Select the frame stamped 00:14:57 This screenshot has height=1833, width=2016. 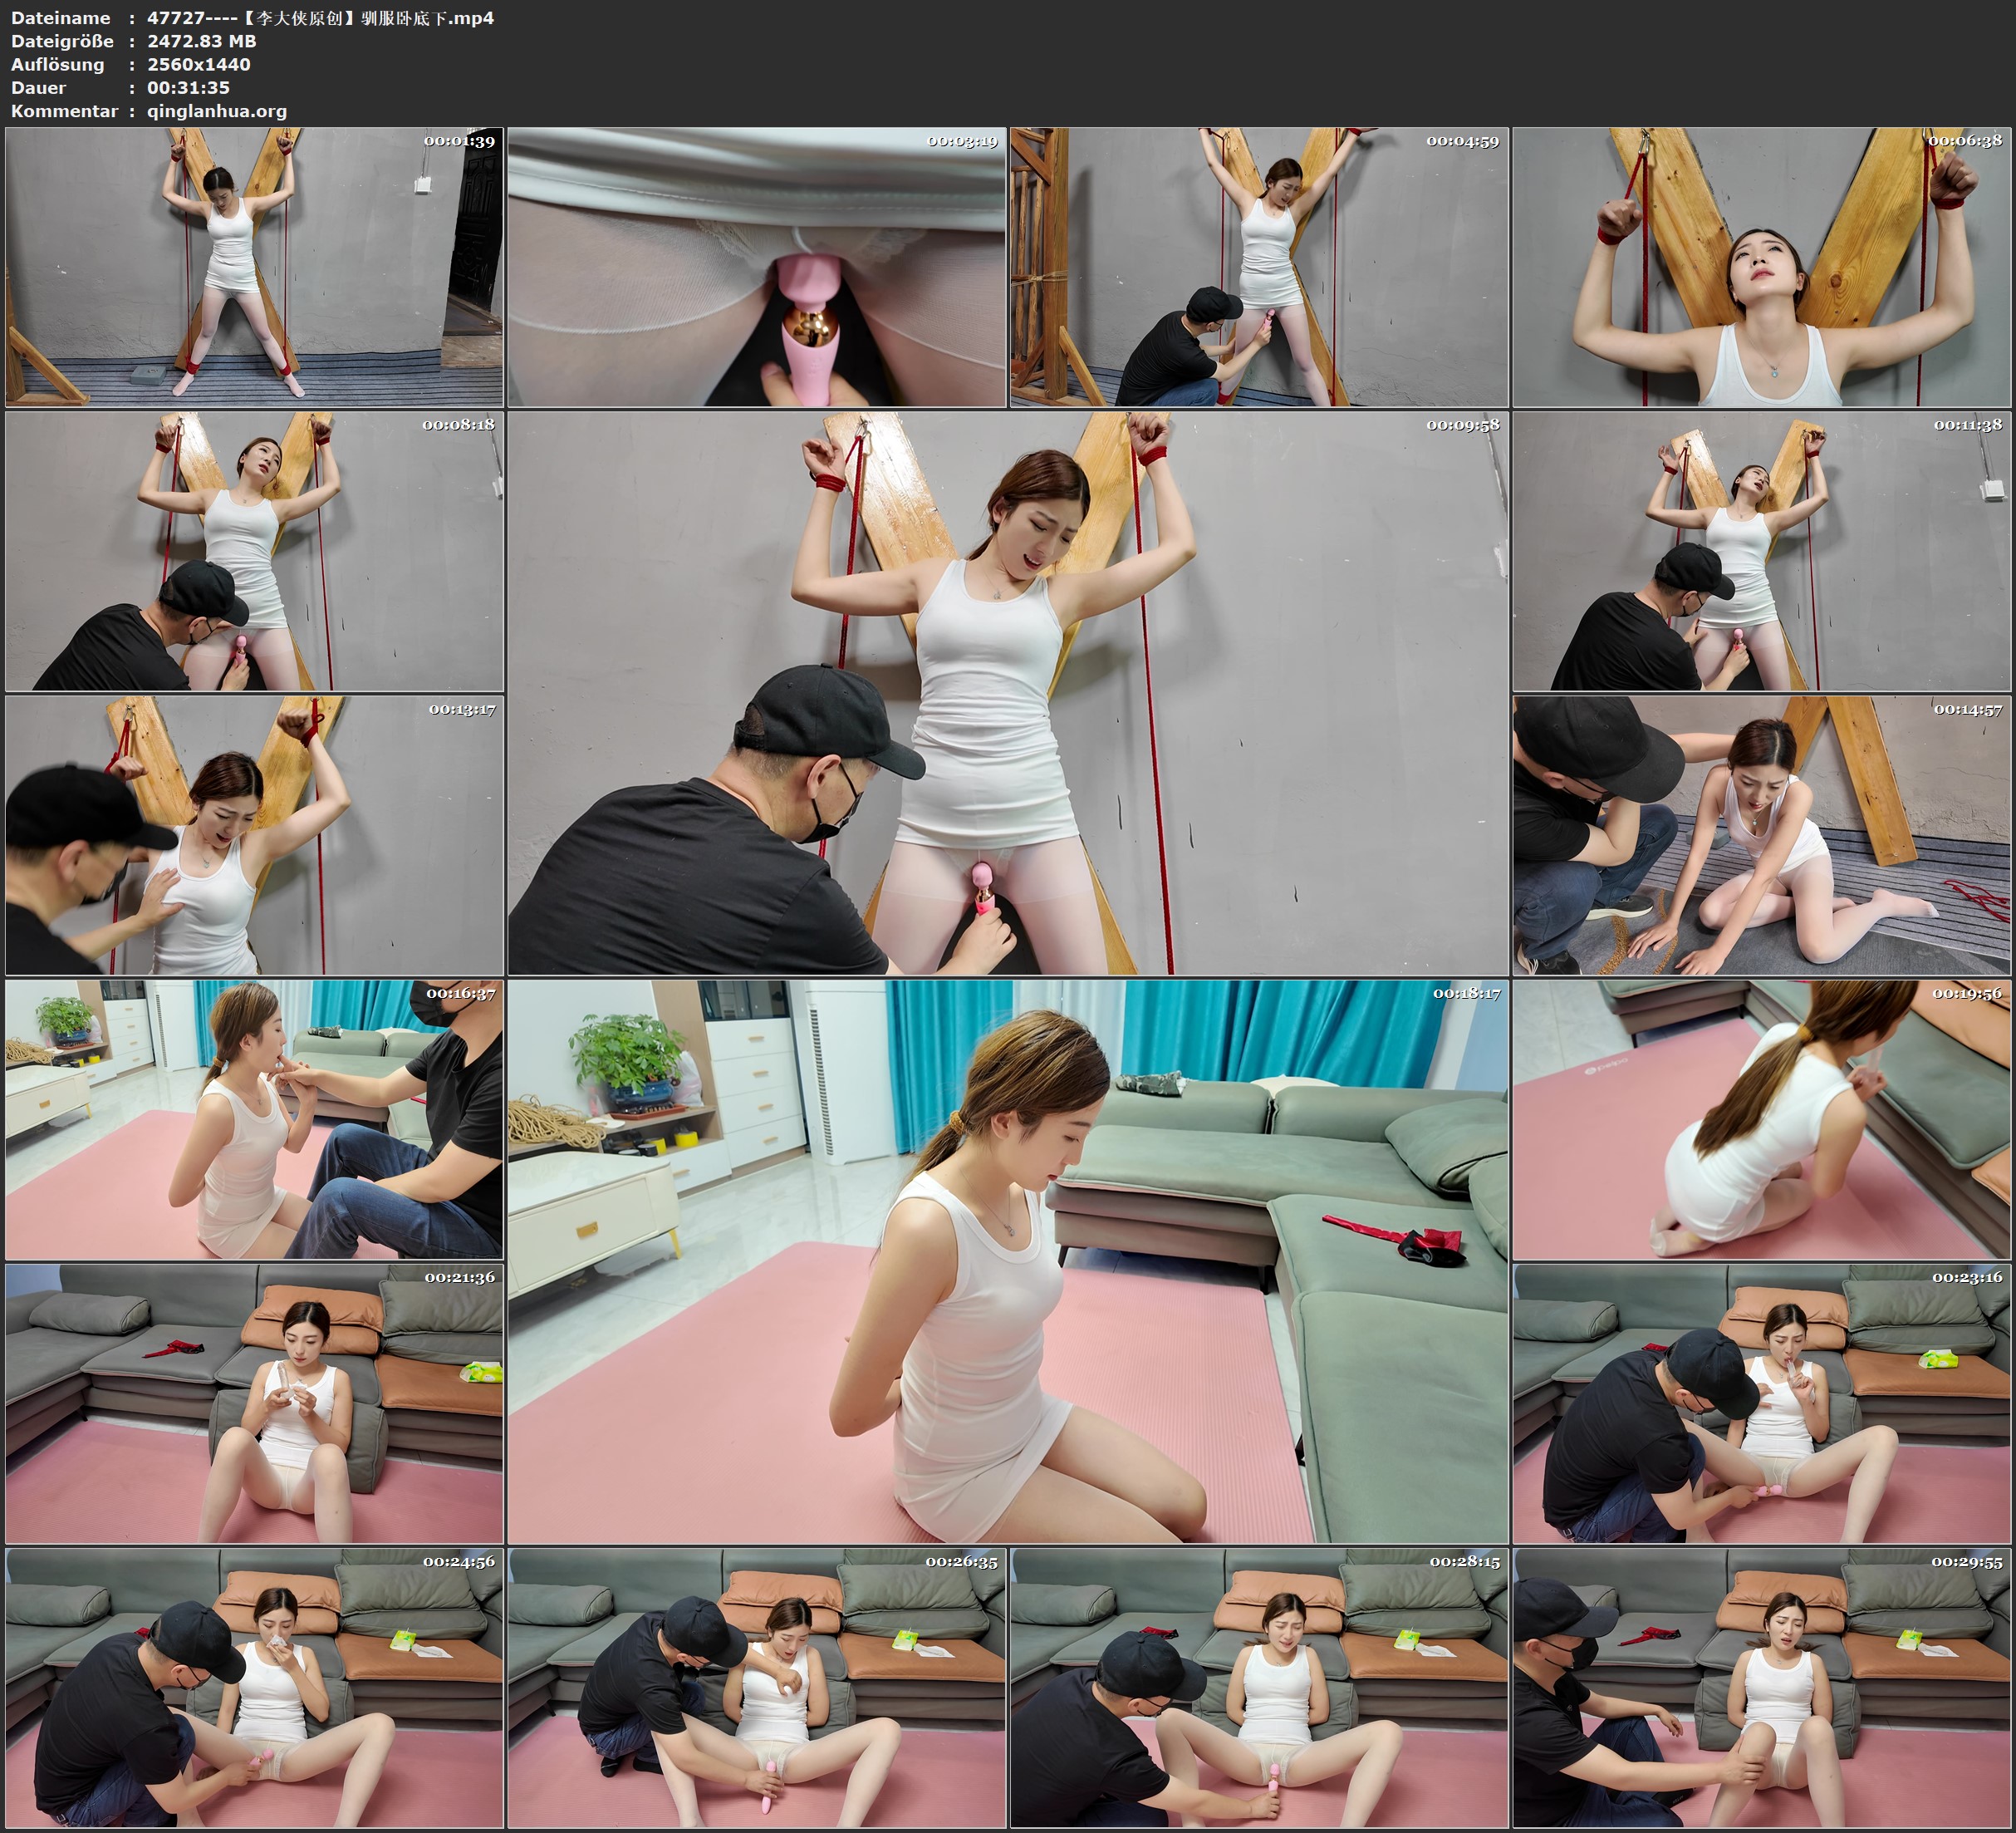(1762, 835)
